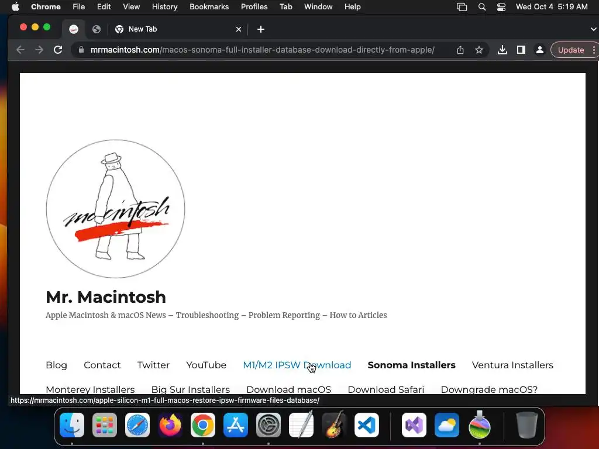599x449 pixels.
Task: Click the Mr. Macintosh circular logo
Action: click(x=115, y=209)
